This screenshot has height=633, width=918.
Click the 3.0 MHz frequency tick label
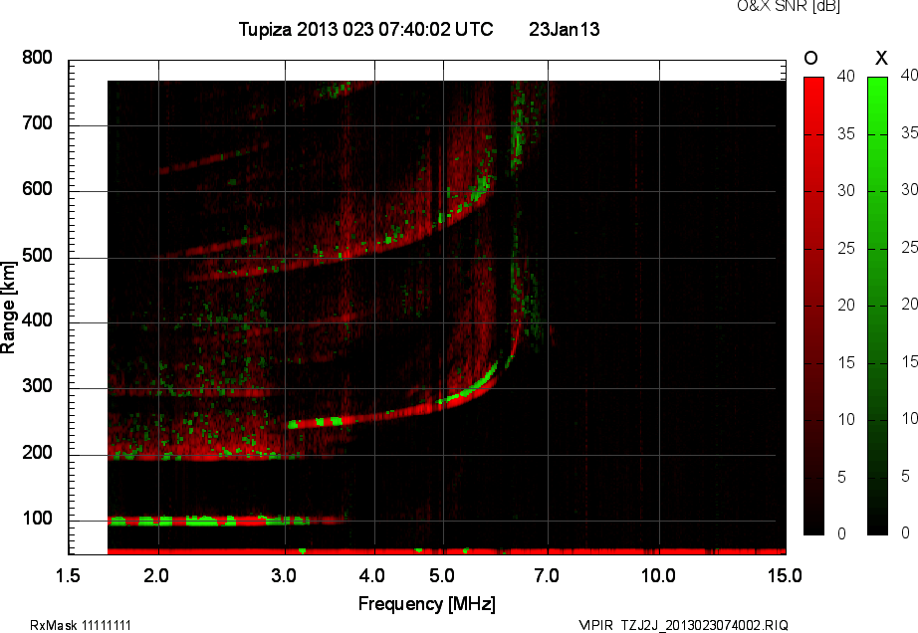[284, 575]
